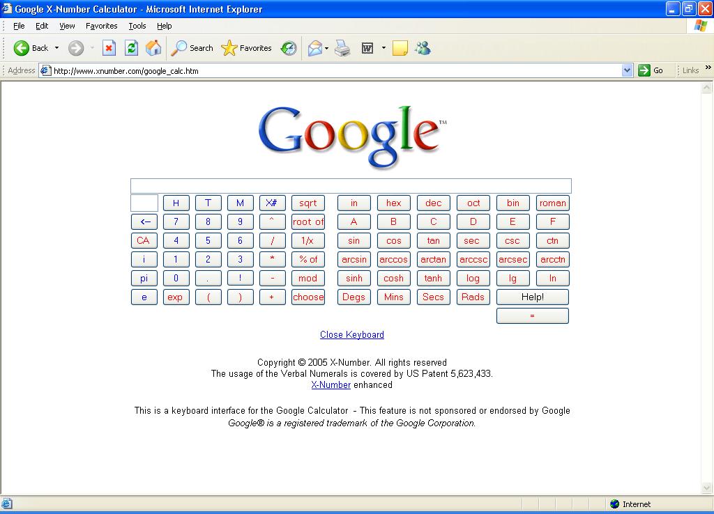Image resolution: width=714 pixels, height=514 pixels.
Task: Open the Help menu
Action: tap(165, 26)
